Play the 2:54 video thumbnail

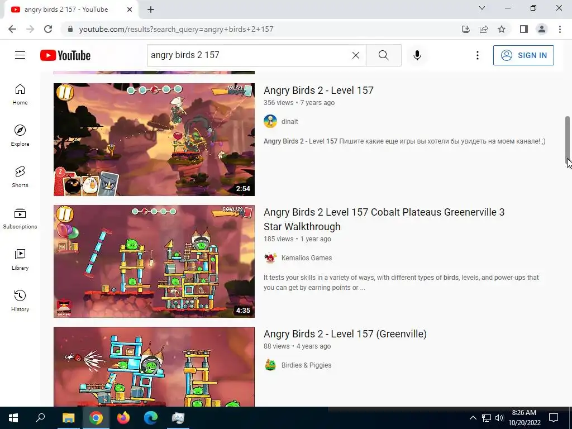point(154,139)
